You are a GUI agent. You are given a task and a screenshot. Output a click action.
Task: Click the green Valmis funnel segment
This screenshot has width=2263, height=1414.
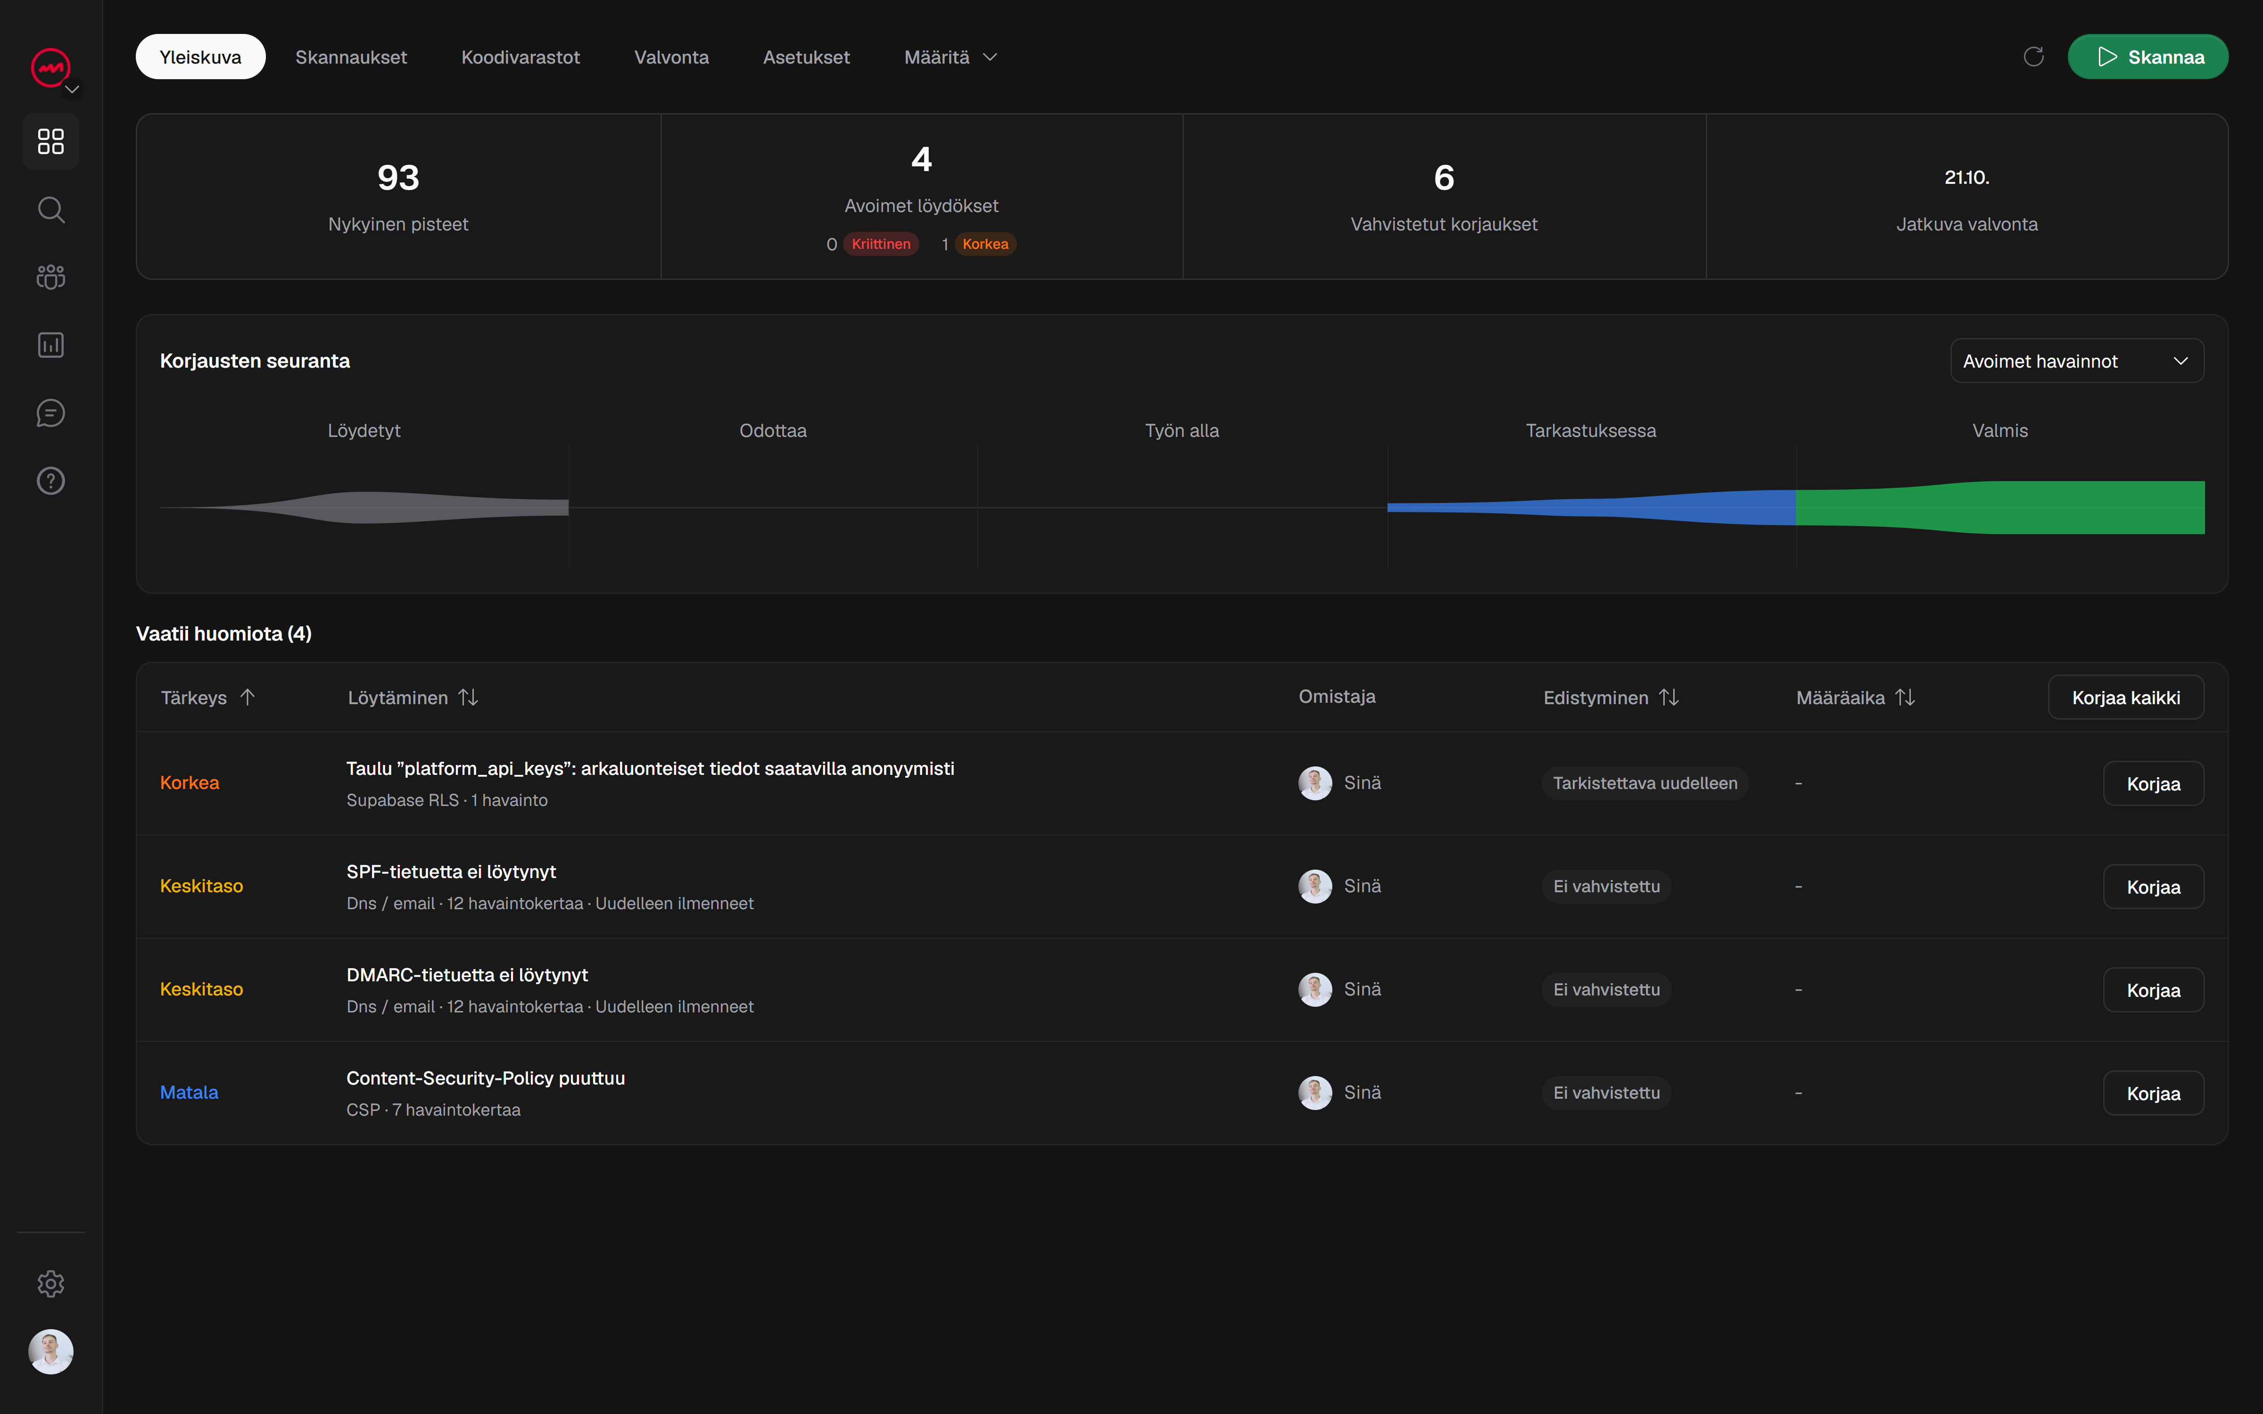coord(2000,508)
